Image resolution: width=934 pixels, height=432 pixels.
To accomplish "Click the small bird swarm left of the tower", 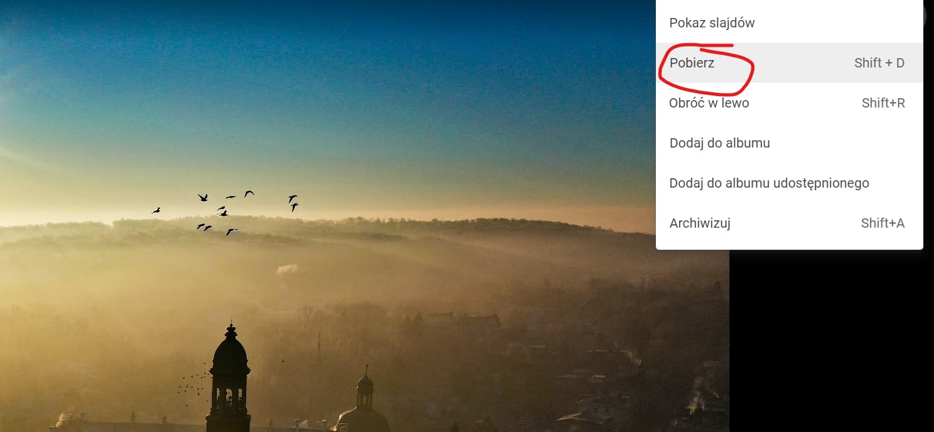I will (194, 385).
